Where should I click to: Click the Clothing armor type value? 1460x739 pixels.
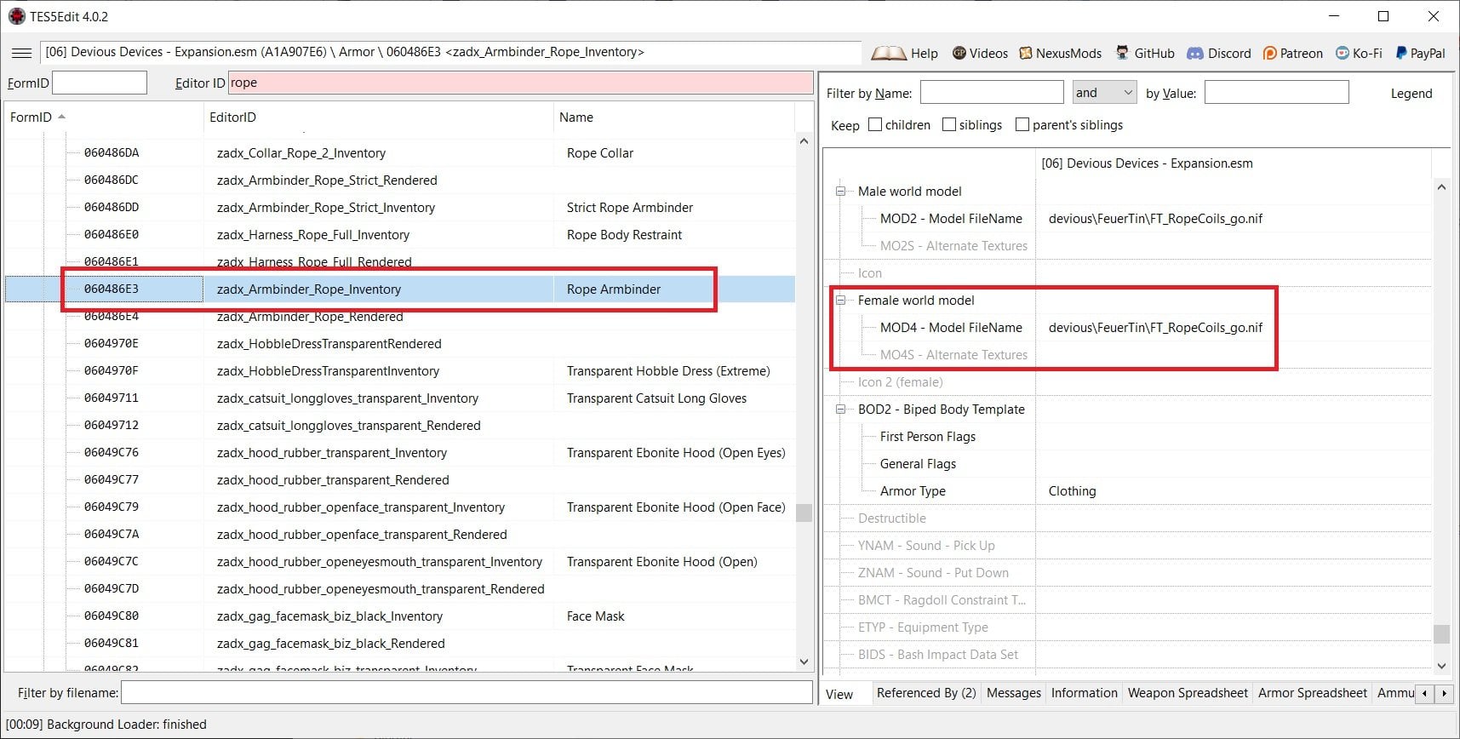[1072, 491]
